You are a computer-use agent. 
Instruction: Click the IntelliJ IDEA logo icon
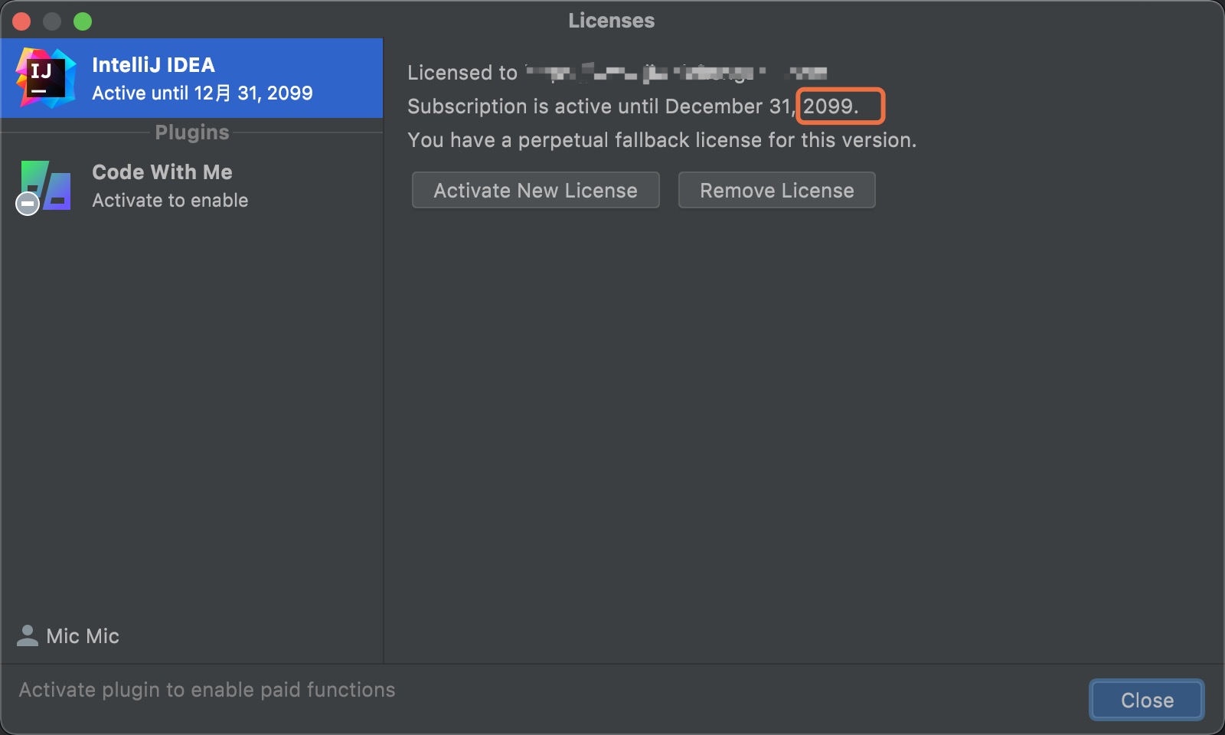coord(46,78)
